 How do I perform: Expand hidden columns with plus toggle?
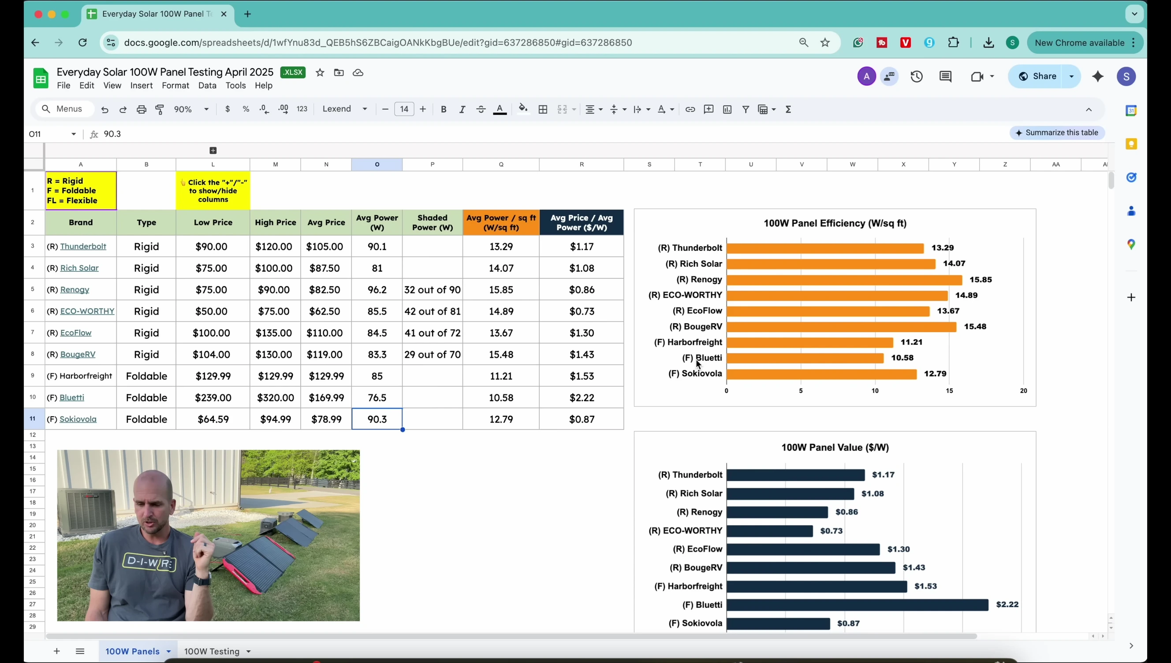tap(213, 150)
